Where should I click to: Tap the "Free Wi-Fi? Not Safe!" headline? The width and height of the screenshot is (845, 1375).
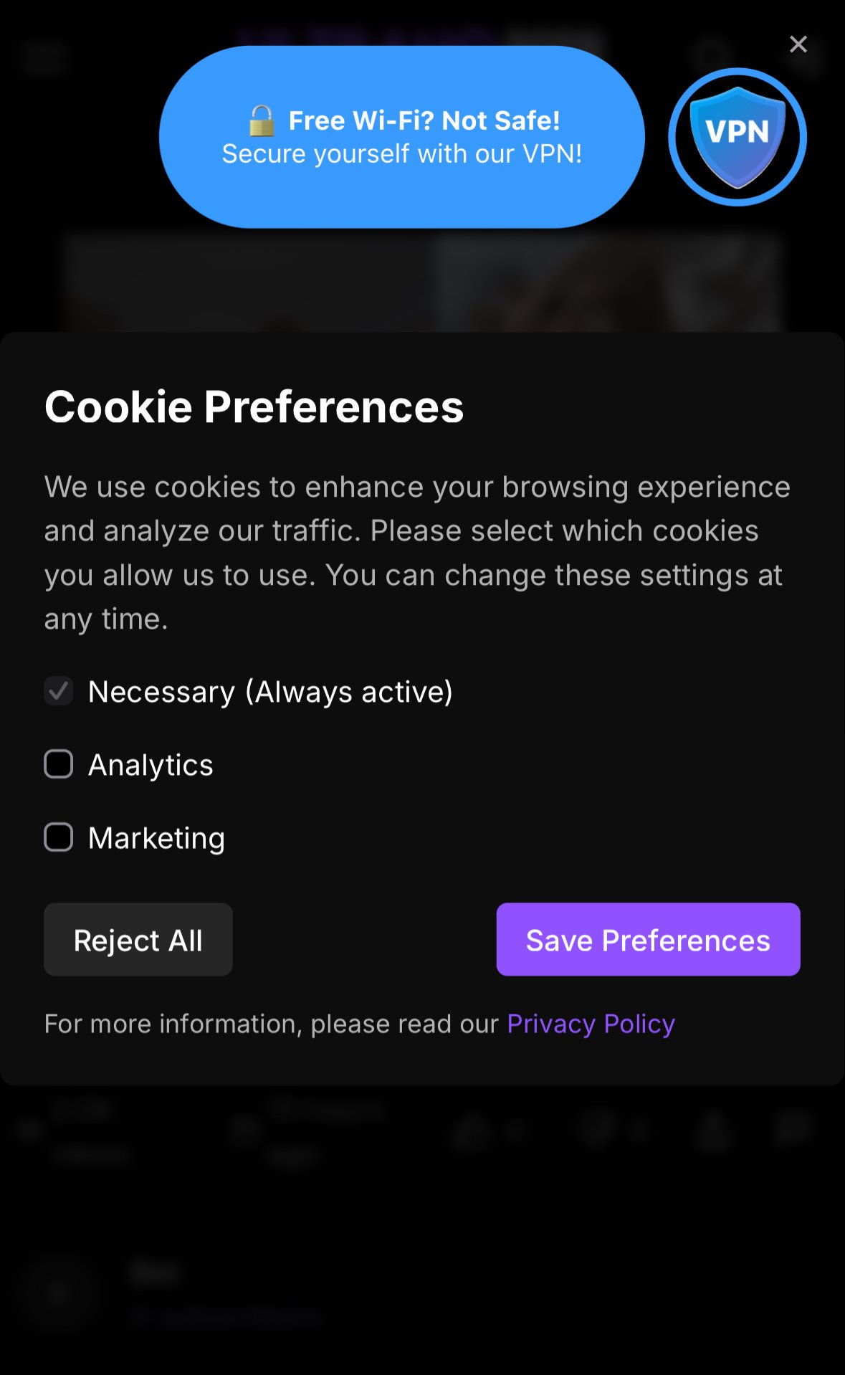(424, 121)
